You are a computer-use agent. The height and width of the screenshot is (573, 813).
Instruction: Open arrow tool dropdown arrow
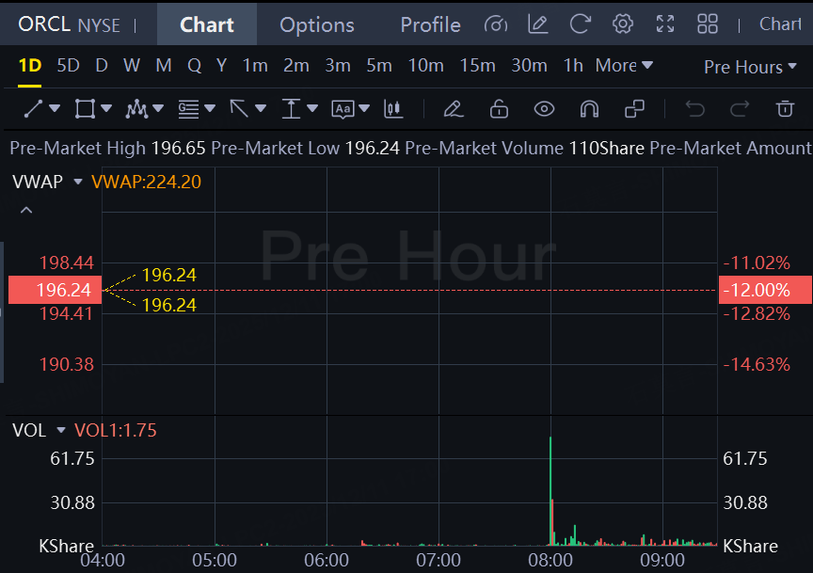[261, 108]
